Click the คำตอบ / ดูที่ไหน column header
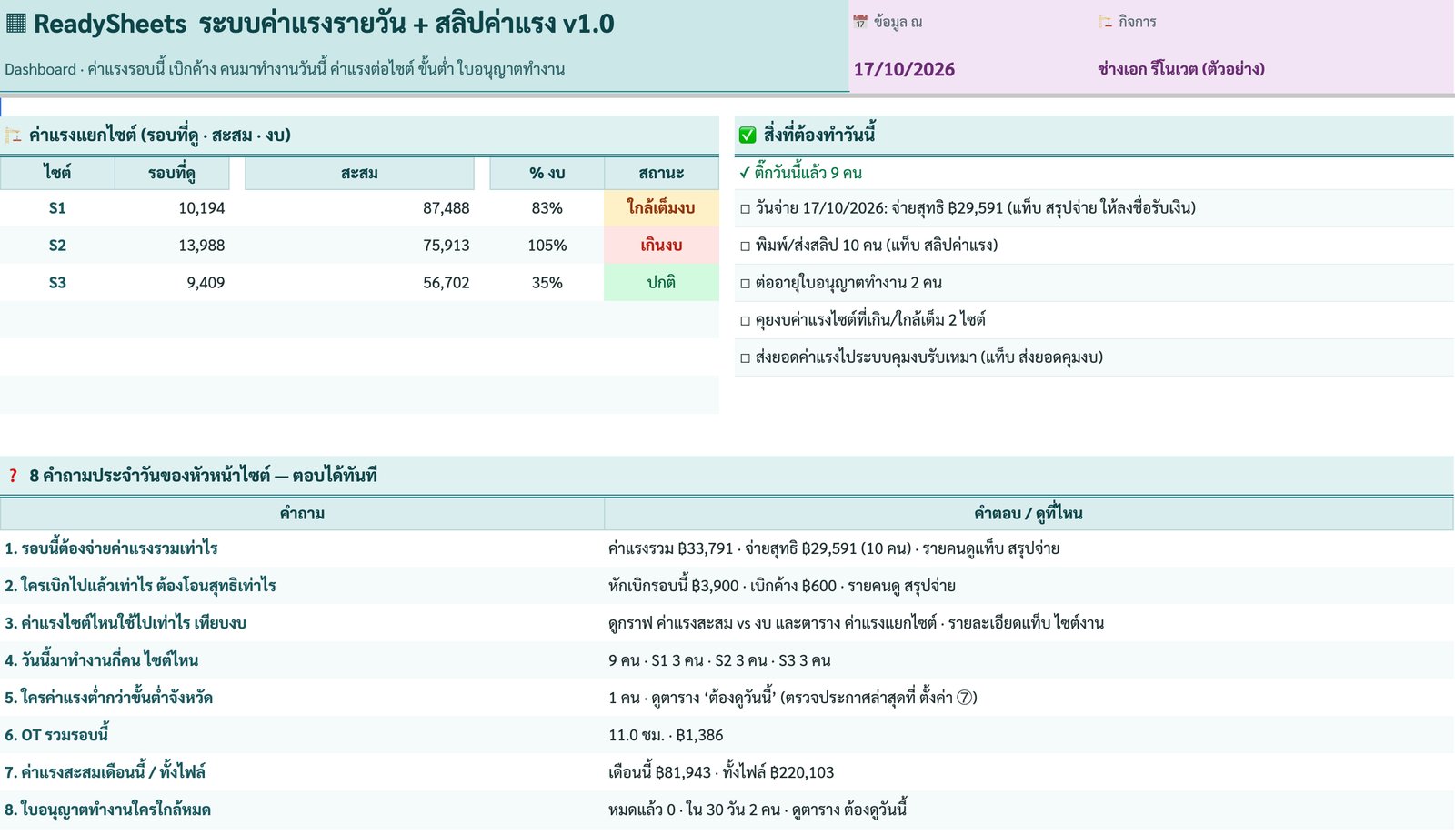Image resolution: width=1455 pixels, height=835 pixels. (x=1029, y=514)
